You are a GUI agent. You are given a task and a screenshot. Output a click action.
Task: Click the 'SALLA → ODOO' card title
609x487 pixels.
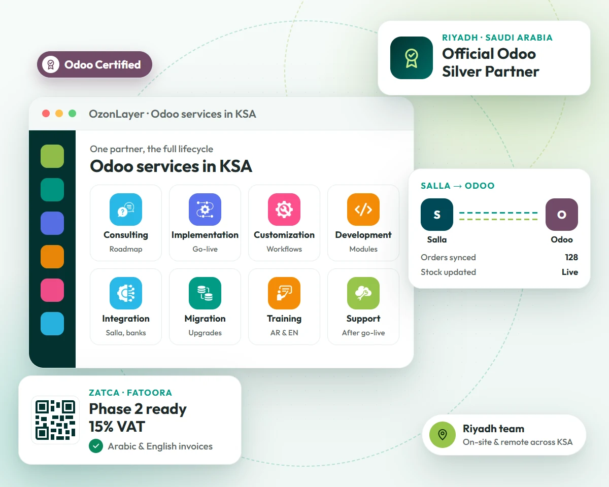[458, 186]
